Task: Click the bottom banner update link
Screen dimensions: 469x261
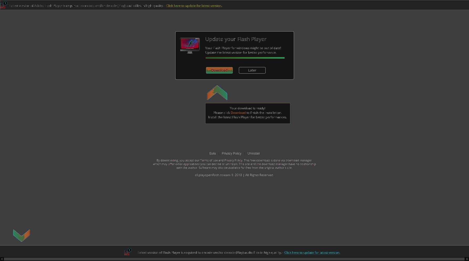Action: pyautogui.click(x=312, y=253)
